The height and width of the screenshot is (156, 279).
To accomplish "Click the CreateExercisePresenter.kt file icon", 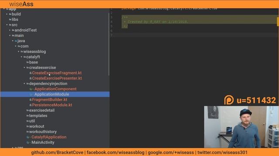I will pos(31,78).
